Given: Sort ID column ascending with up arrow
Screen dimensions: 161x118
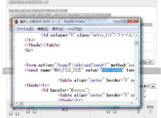Looking at the screenshot, I should coord(11,113).
